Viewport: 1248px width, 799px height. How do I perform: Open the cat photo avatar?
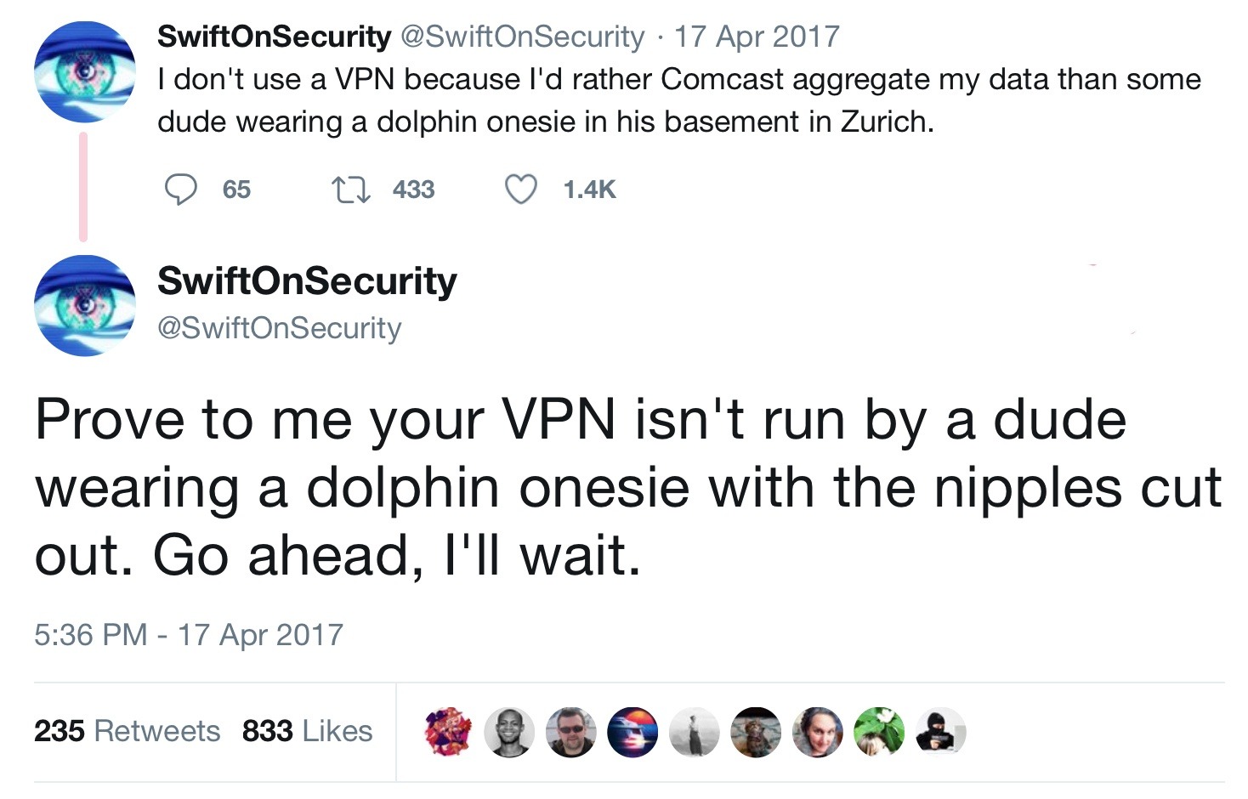pyautogui.click(x=756, y=731)
